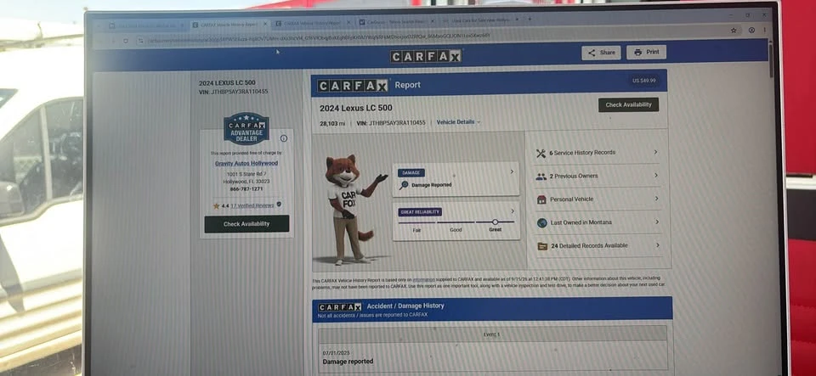Bookmark this page with the star icon
This screenshot has width=816, height=376.
(x=734, y=30)
